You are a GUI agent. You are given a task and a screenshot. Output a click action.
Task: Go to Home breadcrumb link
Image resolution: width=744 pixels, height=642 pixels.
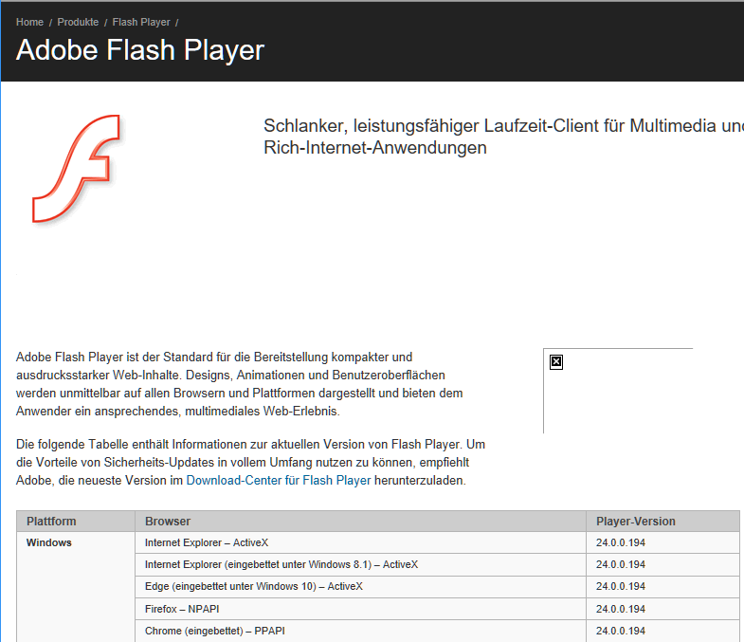[x=29, y=23]
